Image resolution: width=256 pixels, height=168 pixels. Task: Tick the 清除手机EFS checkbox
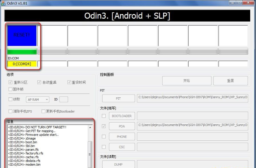[10, 111]
